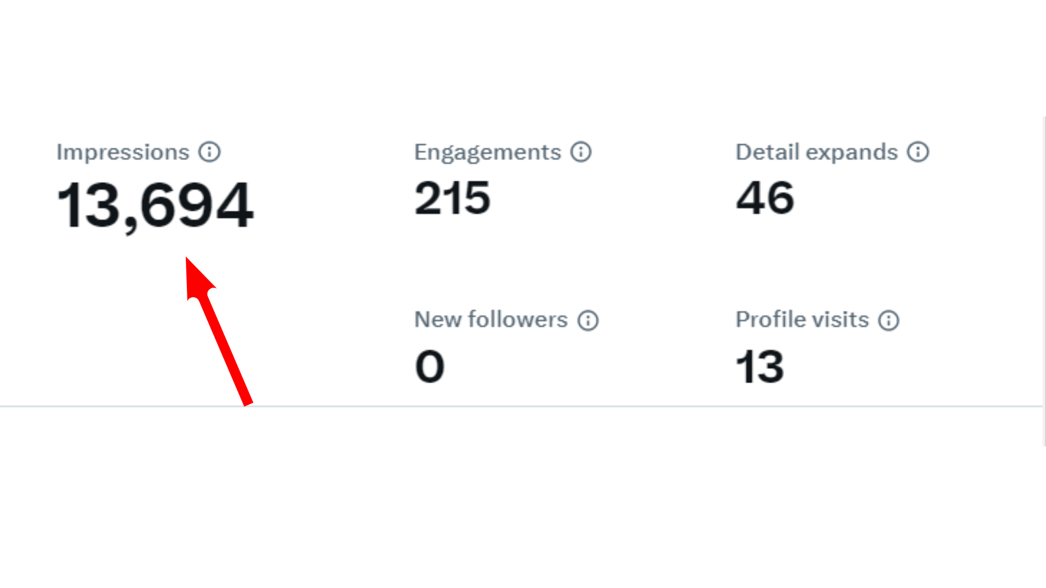Select the Detail expands value 46

[764, 199]
